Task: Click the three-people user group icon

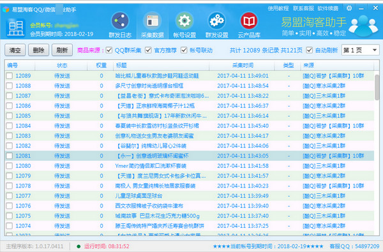Action: click(x=363, y=26)
